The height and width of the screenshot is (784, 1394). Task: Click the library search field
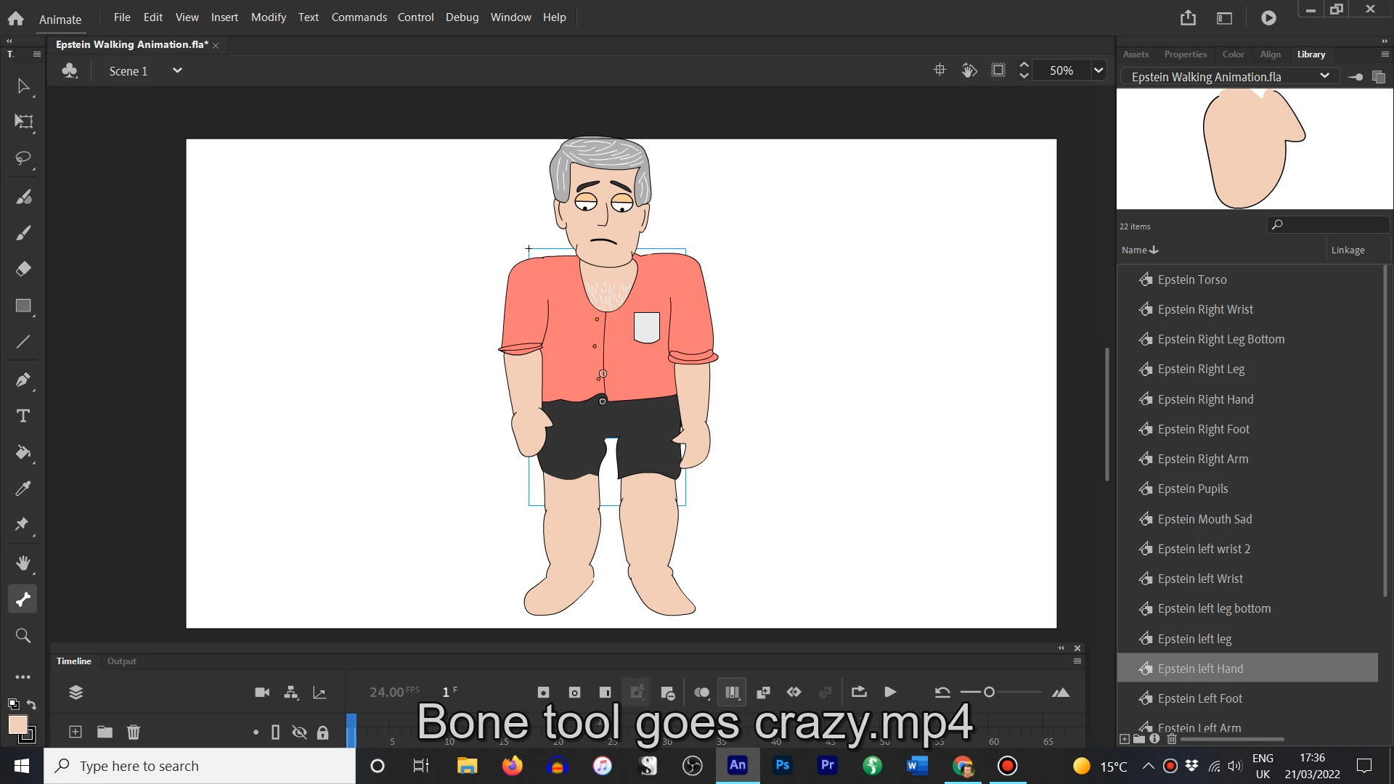1329,224
